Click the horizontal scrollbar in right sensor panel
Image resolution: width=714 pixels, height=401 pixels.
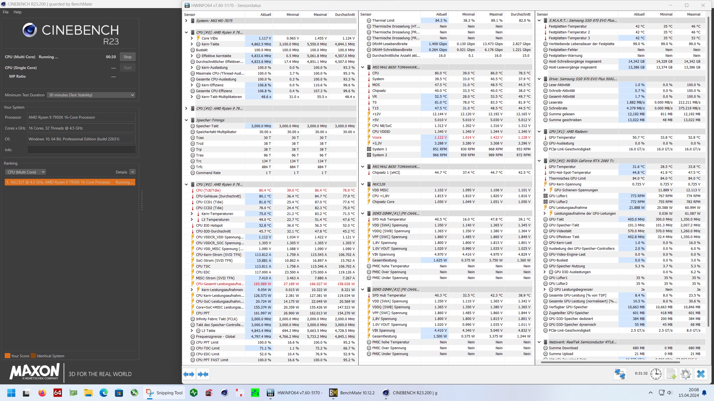pyautogui.click(x=611, y=362)
